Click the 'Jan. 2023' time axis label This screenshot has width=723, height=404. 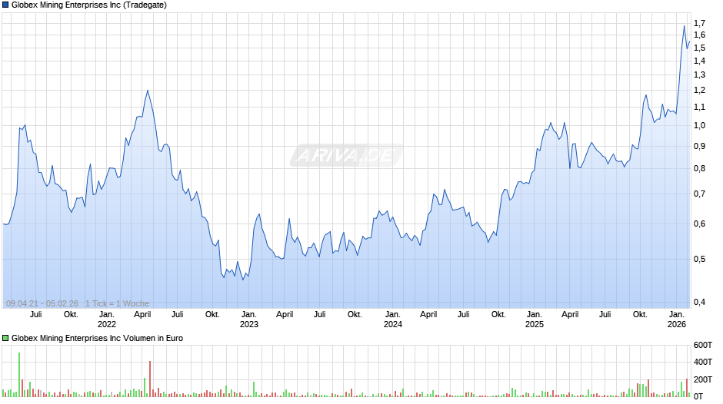pyautogui.click(x=249, y=320)
